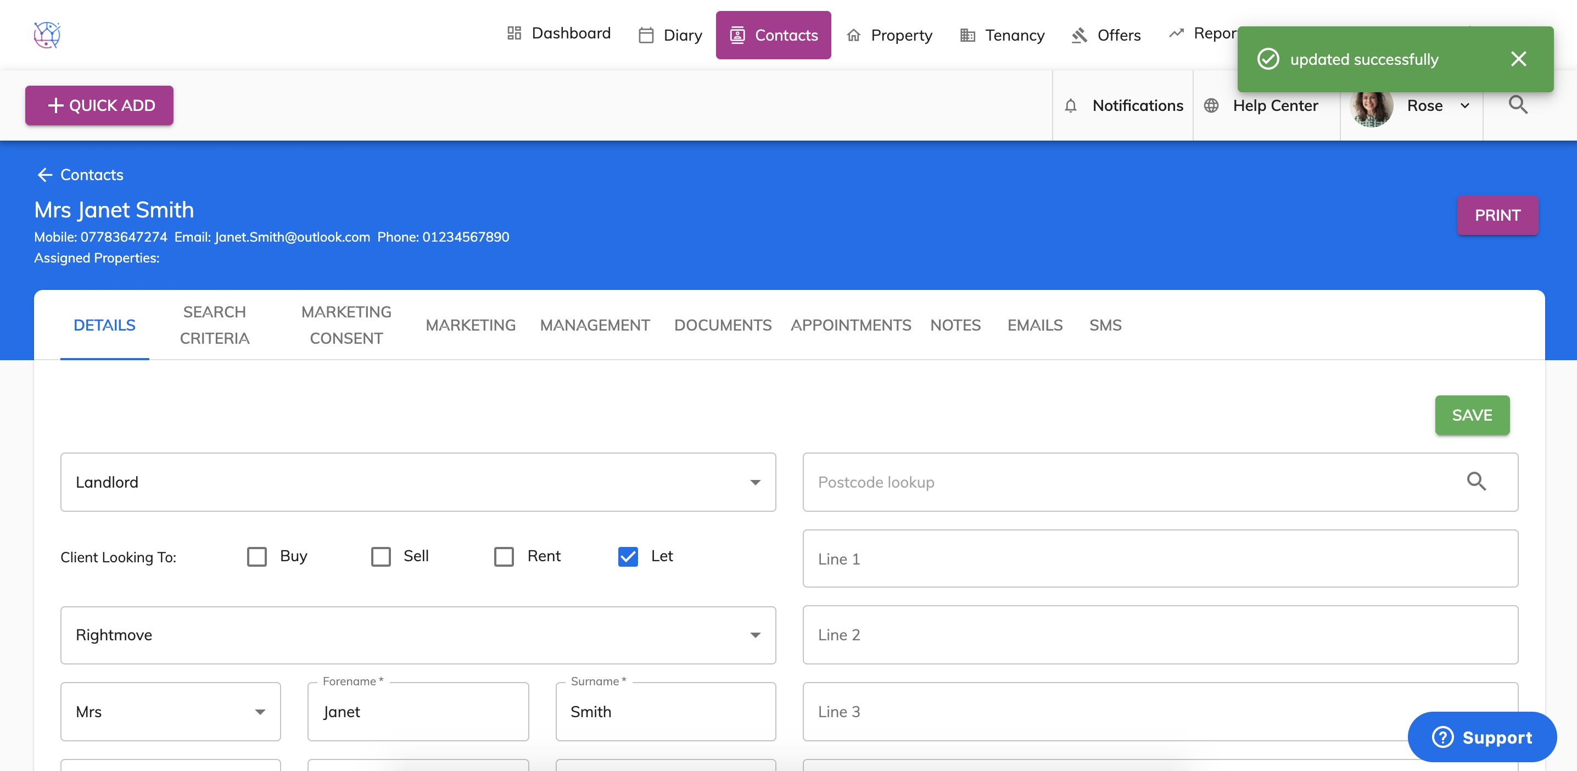The image size is (1577, 771).
Task: Click the app logo icon
Action: [47, 34]
